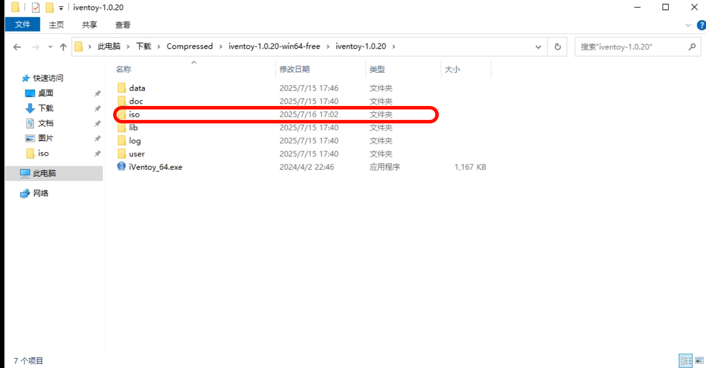Click 此电脑 in the address bar
The height and width of the screenshot is (368, 706).
109,46
